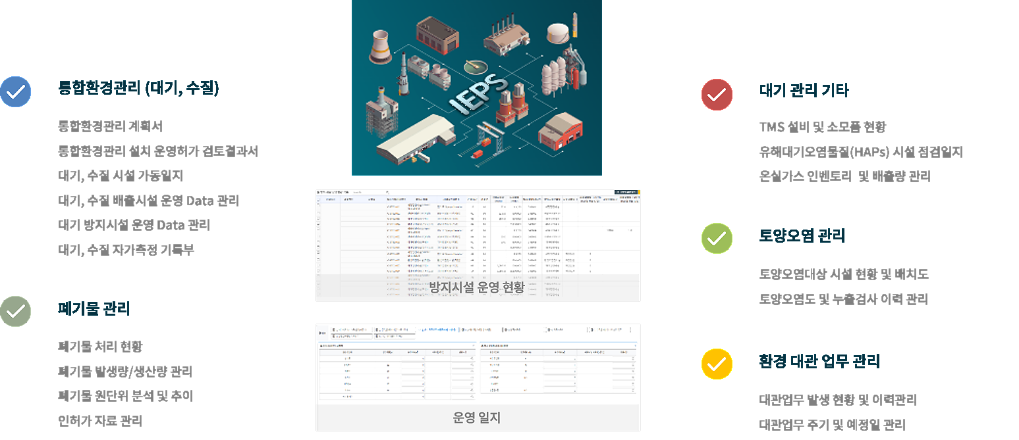Click the 방지시설 운영 현황 caption label
This screenshot has width=1019, height=440.
click(x=477, y=287)
